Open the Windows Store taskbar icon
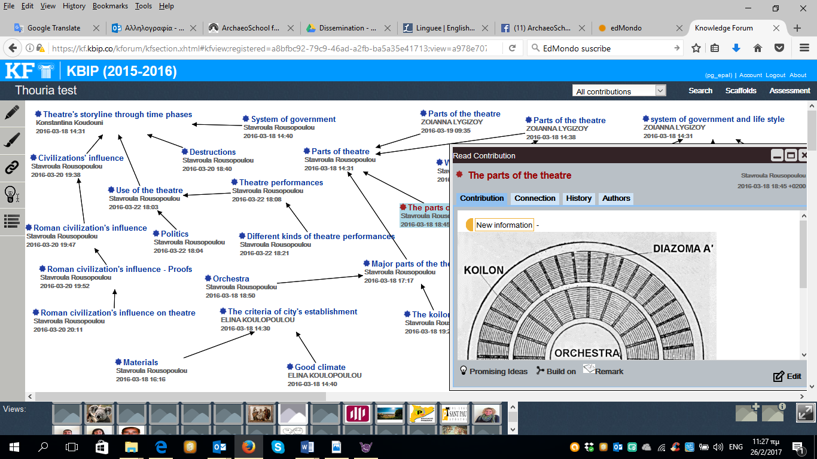This screenshot has width=817, height=459. [x=102, y=446]
